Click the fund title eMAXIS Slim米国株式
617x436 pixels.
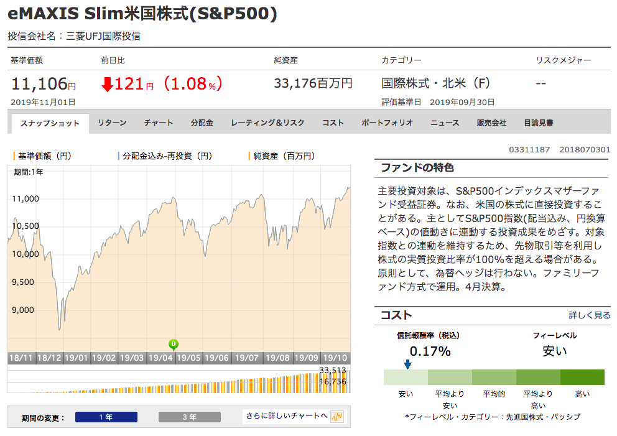(142, 14)
